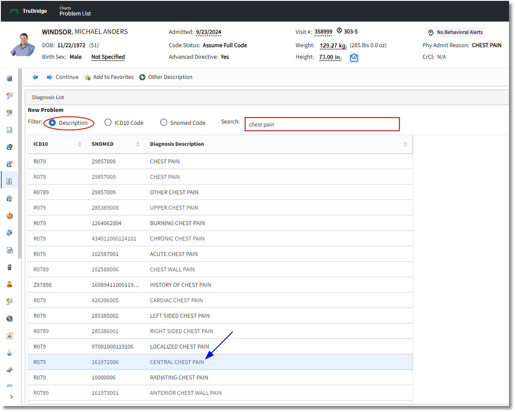Click the weight 129.27 kg. link
This screenshot has width=515, height=412.
[x=333, y=45]
